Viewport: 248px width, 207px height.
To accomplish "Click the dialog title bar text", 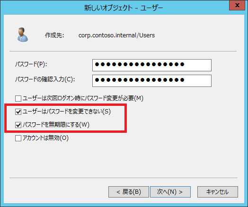I will pos(124,8).
